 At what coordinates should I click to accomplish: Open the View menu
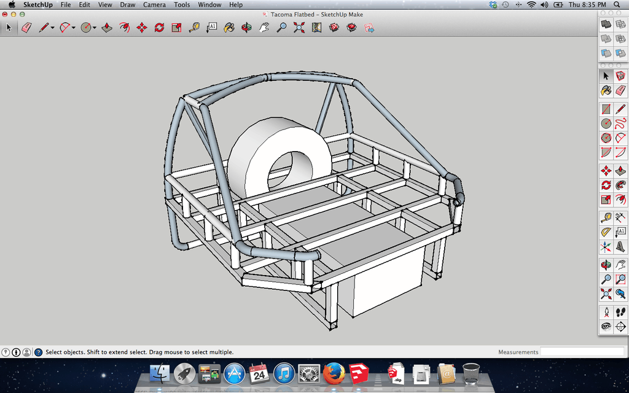pos(105,5)
